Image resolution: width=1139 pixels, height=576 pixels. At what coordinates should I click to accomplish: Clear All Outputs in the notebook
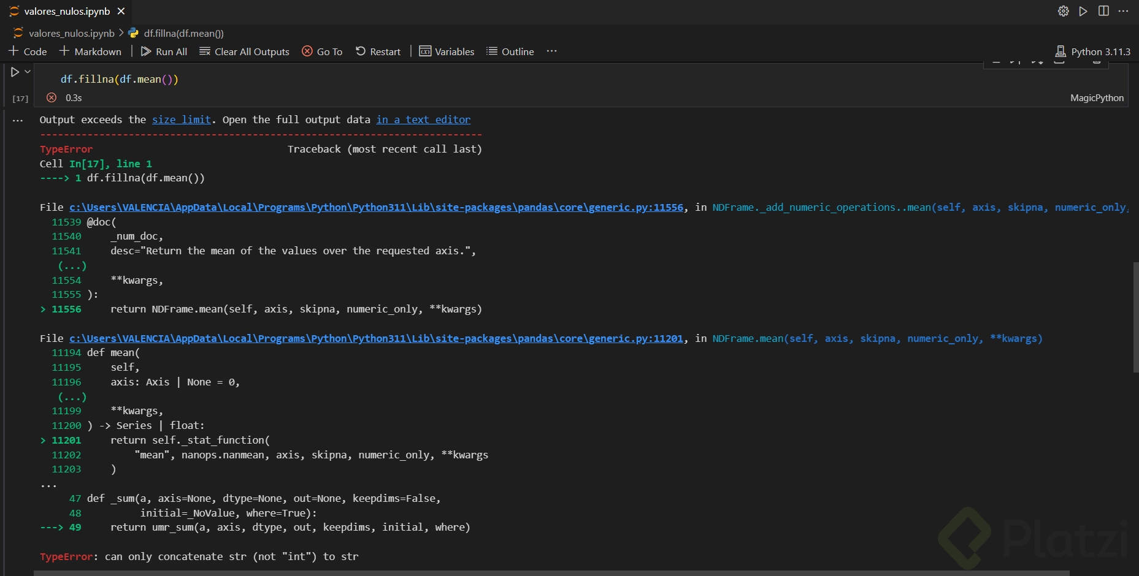coord(244,51)
